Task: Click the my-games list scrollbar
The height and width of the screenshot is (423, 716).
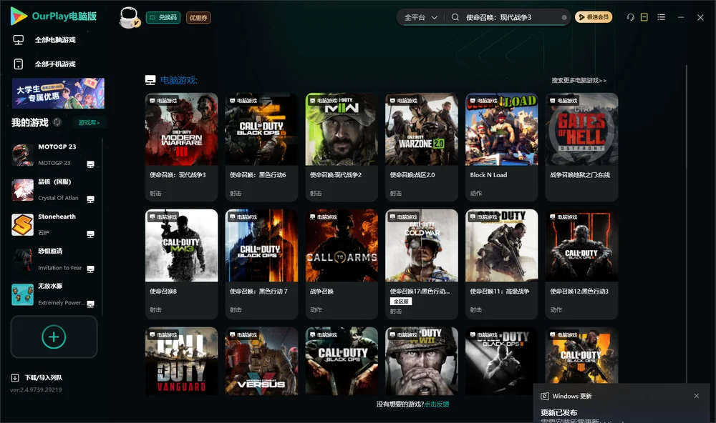Action: [x=102, y=227]
